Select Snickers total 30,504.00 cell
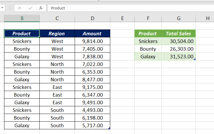 tap(179, 41)
